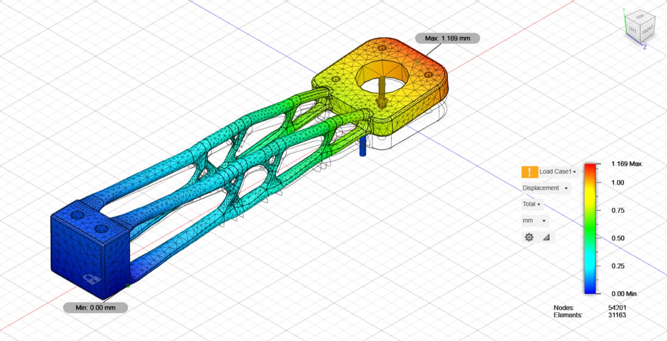Click the blue pin below the motor mount

363,147
